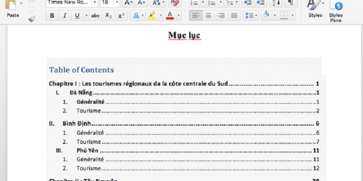The width and height of the screenshot is (363, 181).
Task: Click the Sort A-Z icon
Action: pos(276,3)
